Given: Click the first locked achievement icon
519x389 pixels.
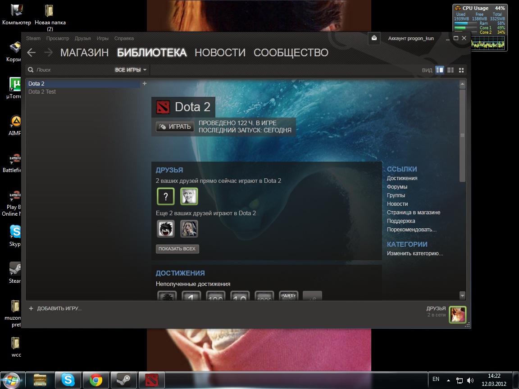Looking at the screenshot, I should point(167,296).
